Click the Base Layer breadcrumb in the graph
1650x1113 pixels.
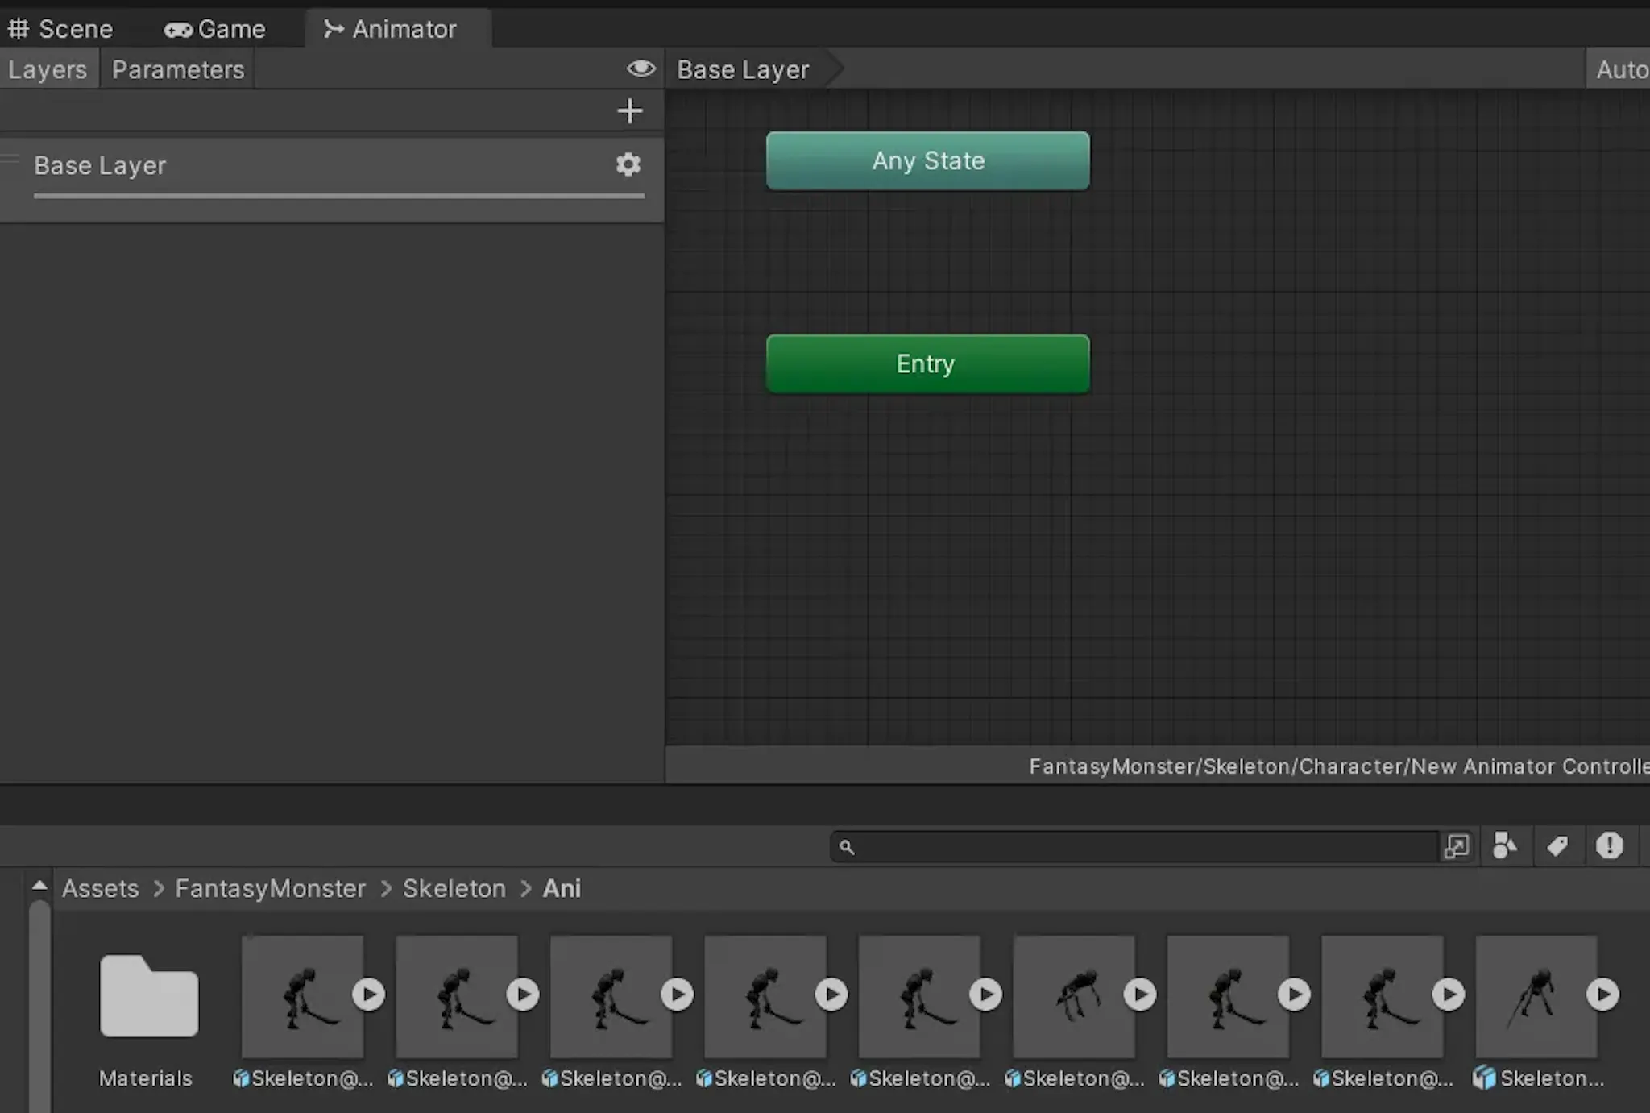click(743, 69)
